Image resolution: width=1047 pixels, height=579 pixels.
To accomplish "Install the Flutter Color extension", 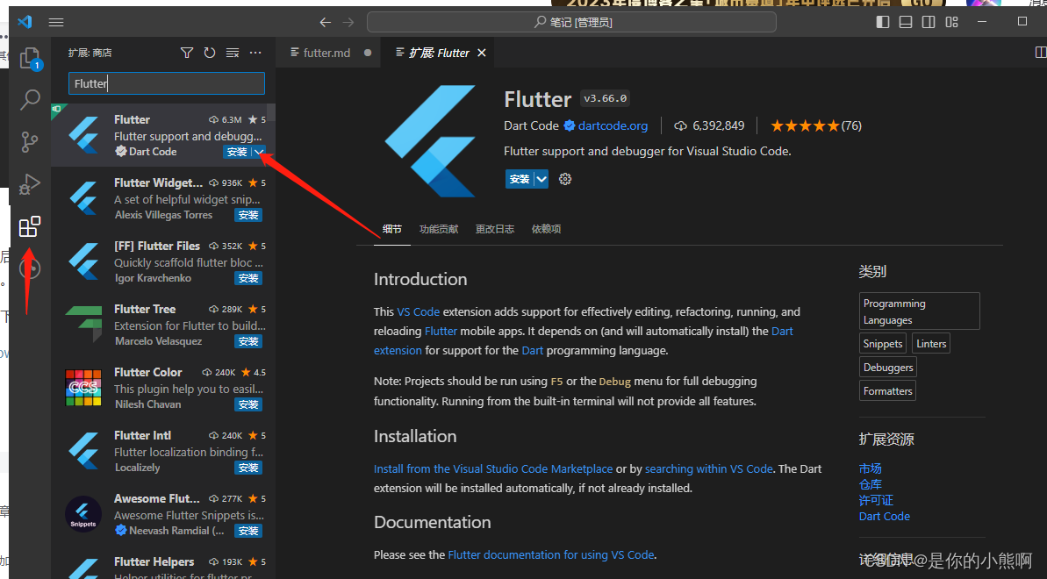I will click(248, 404).
